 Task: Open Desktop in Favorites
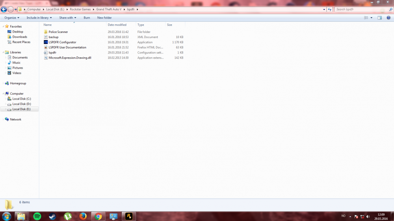click(x=18, y=32)
